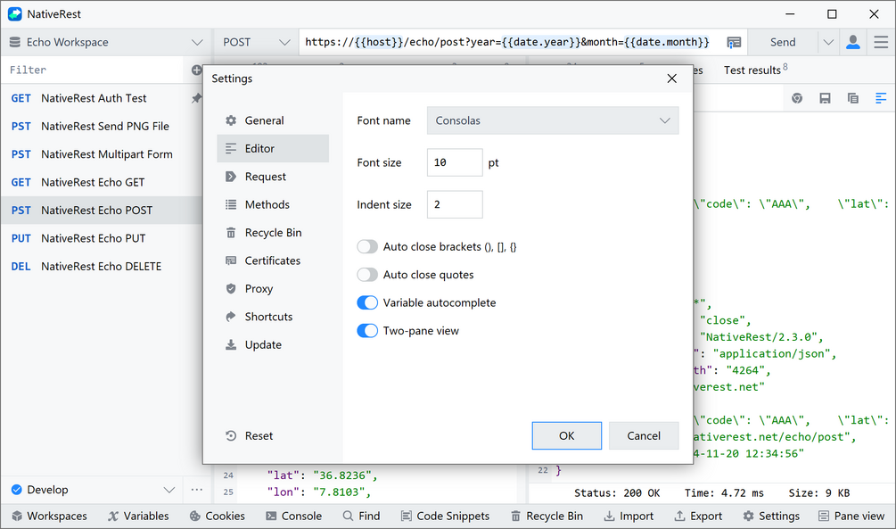Open the Shortcuts settings section
Screen dimensions: 896x529
(273, 317)
